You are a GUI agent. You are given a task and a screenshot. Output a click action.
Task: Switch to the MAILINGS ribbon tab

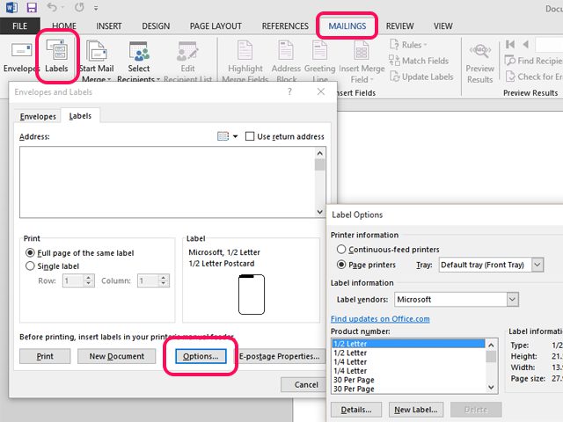[x=347, y=26]
